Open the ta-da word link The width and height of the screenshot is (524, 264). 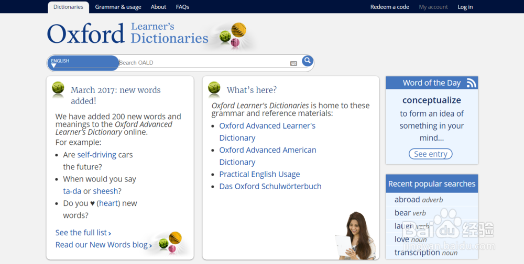coord(72,191)
